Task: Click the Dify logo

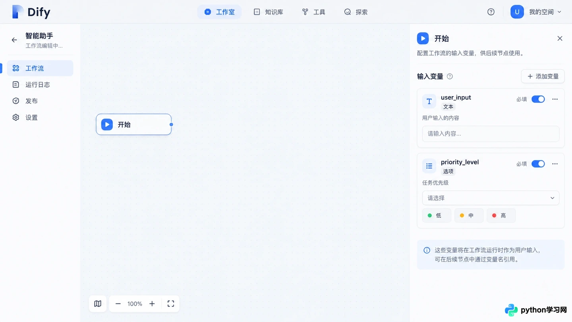Action: (x=31, y=12)
